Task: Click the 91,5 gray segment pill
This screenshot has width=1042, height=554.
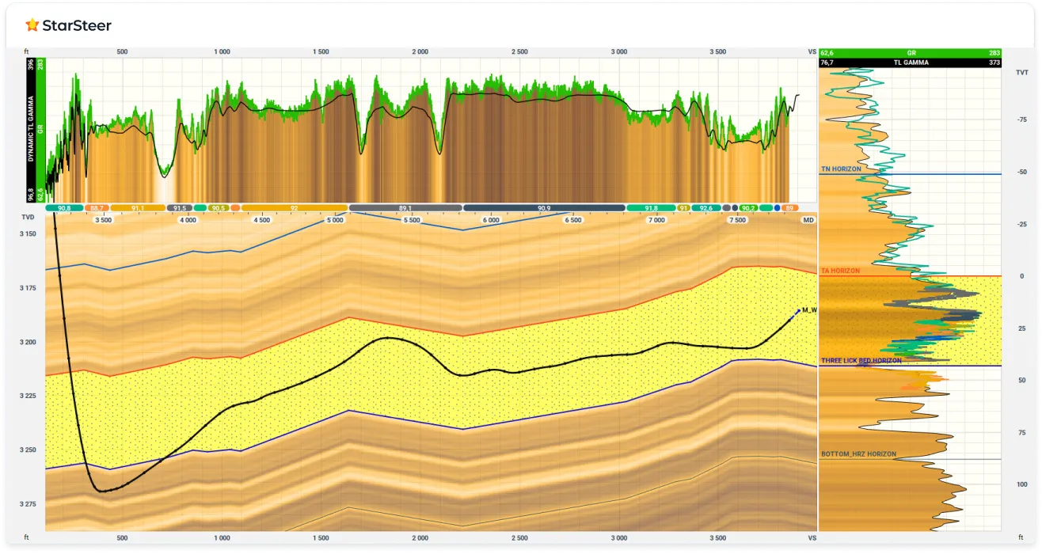Action: coord(179,208)
